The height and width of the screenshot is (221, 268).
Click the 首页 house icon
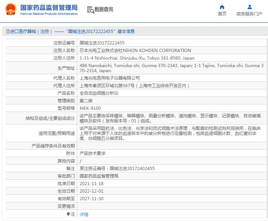(x=222, y=7)
